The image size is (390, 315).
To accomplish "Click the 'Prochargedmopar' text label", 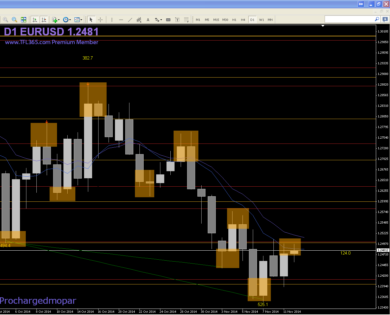I will [x=38, y=301].
